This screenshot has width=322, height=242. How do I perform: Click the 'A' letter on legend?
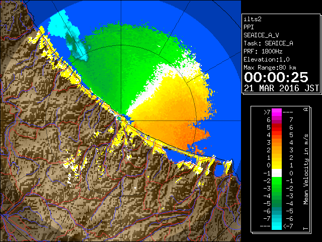(306, 109)
